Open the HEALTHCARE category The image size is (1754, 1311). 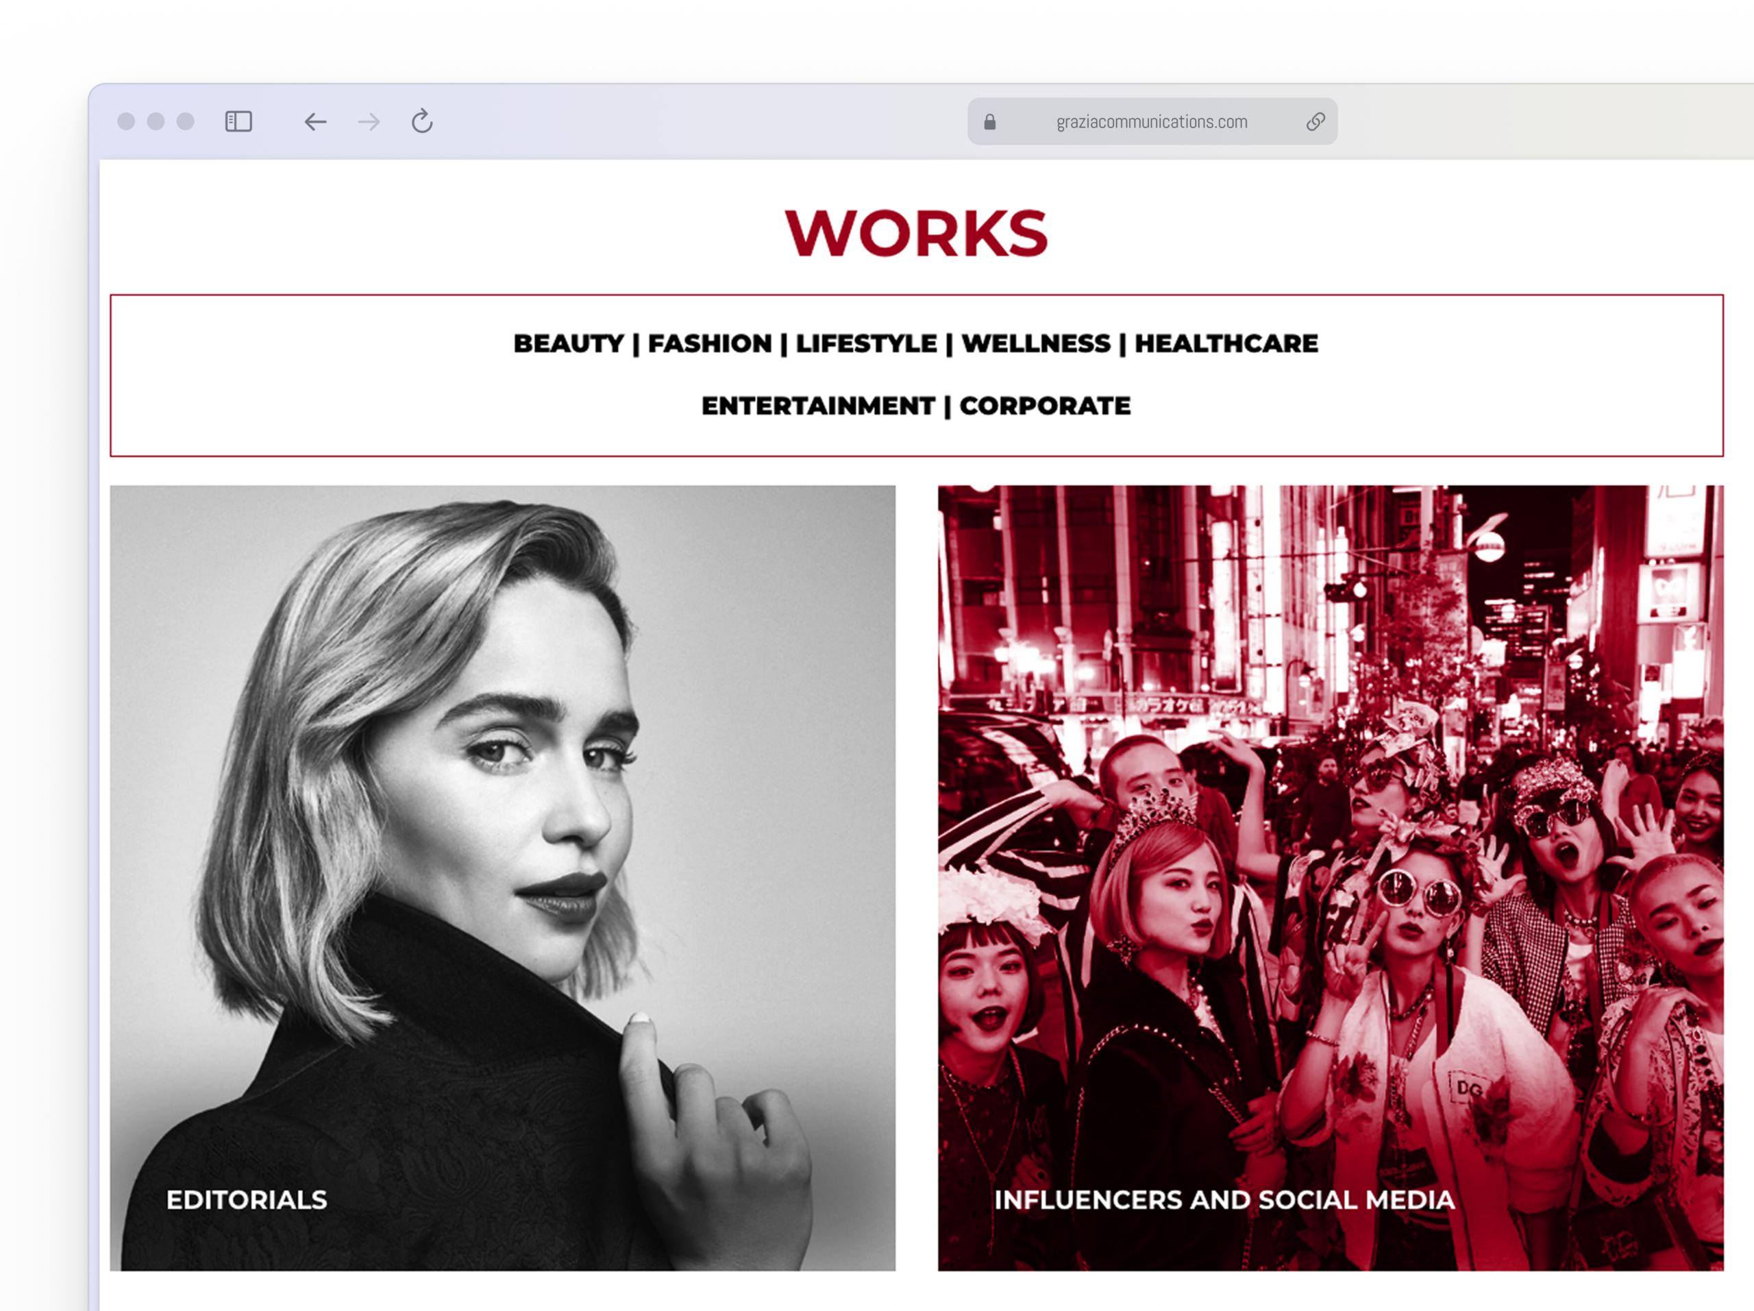[1226, 343]
